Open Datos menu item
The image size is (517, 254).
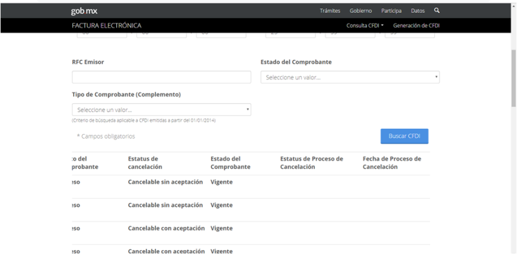tap(417, 11)
